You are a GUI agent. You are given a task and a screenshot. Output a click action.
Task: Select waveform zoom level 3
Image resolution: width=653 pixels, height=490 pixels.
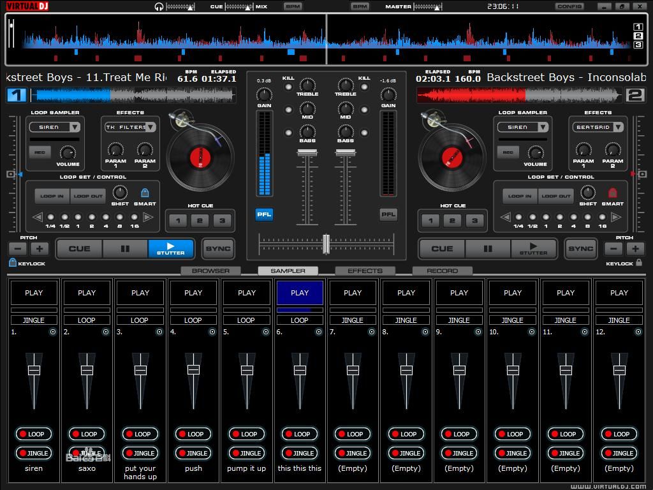[638, 44]
